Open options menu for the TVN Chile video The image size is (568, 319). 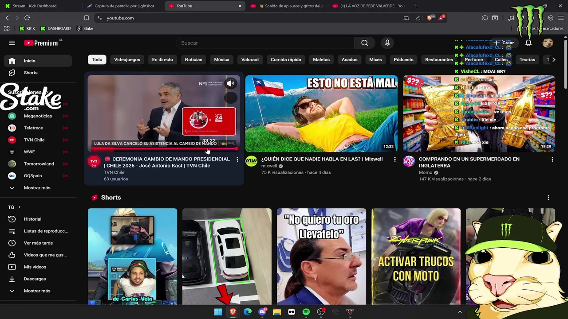click(x=237, y=159)
